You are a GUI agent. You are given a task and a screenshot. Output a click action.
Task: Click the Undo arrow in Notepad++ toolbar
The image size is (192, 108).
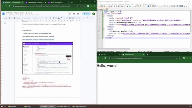click(x=122, y=6)
